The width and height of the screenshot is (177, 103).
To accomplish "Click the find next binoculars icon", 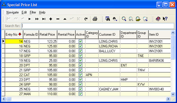I will (115, 19).
